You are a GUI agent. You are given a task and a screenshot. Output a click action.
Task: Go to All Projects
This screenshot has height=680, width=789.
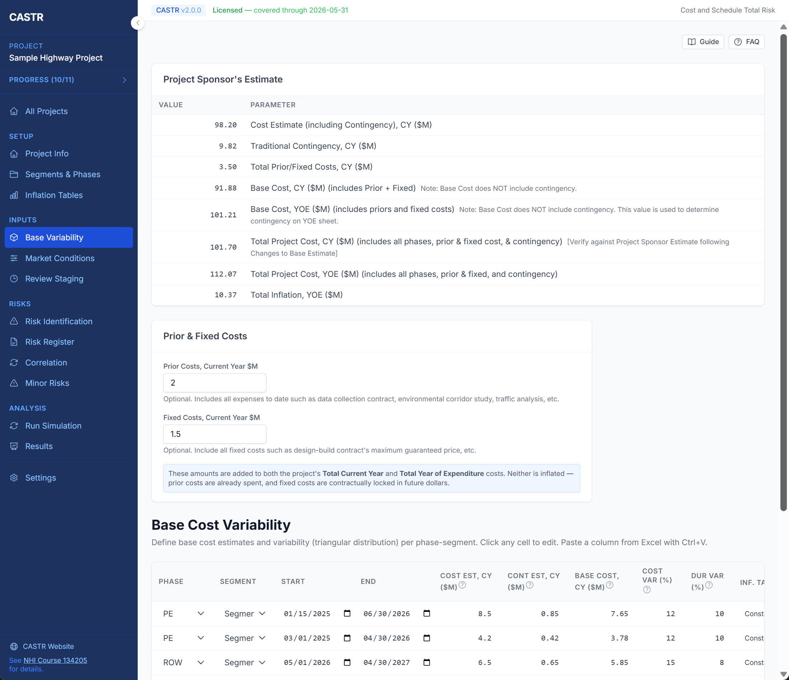[68, 111]
